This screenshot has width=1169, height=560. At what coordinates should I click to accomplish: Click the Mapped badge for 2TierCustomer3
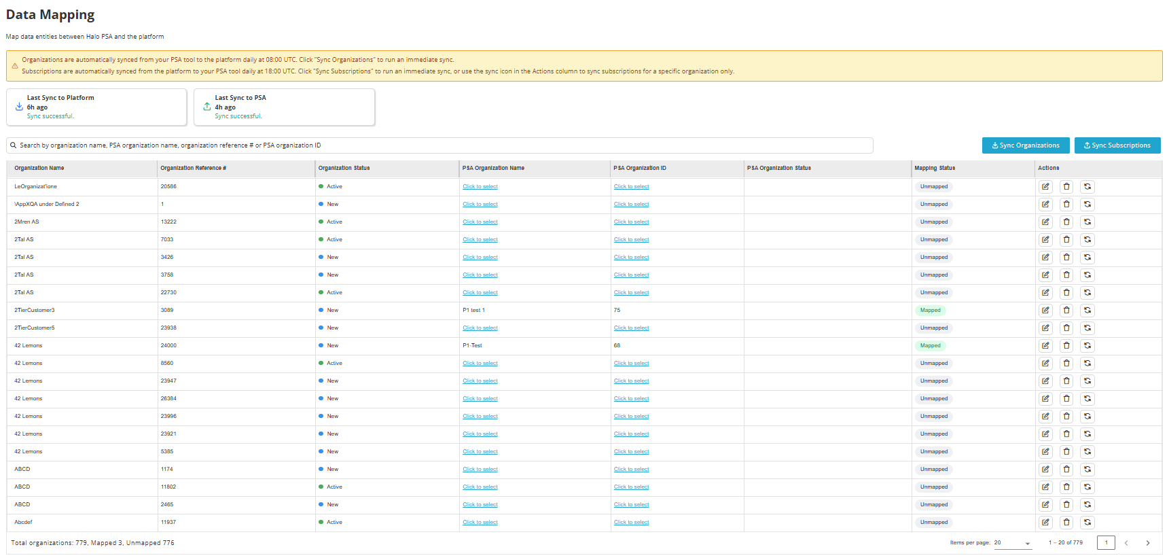coord(931,310)
